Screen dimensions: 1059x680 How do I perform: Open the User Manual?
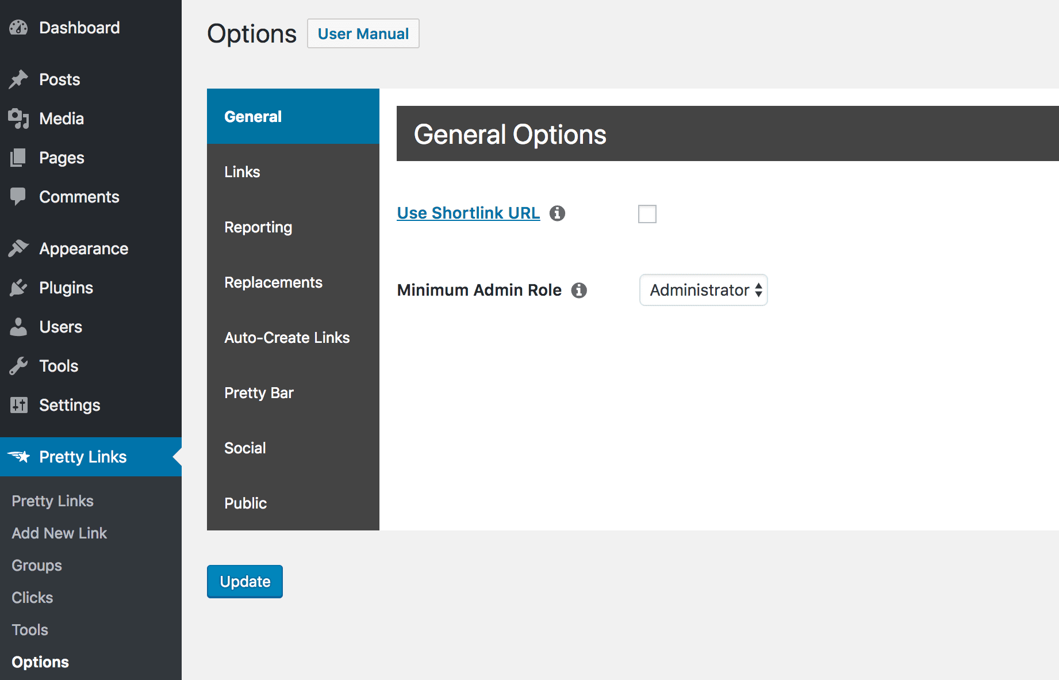pyautogui.click(x=363, y=33)
